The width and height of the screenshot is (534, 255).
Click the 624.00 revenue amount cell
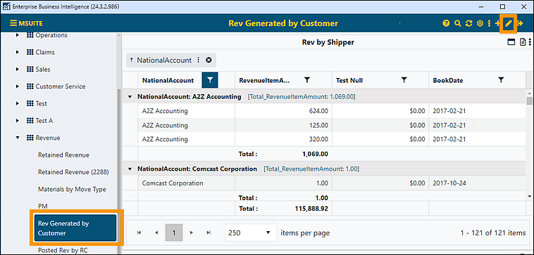coord(283,111)
